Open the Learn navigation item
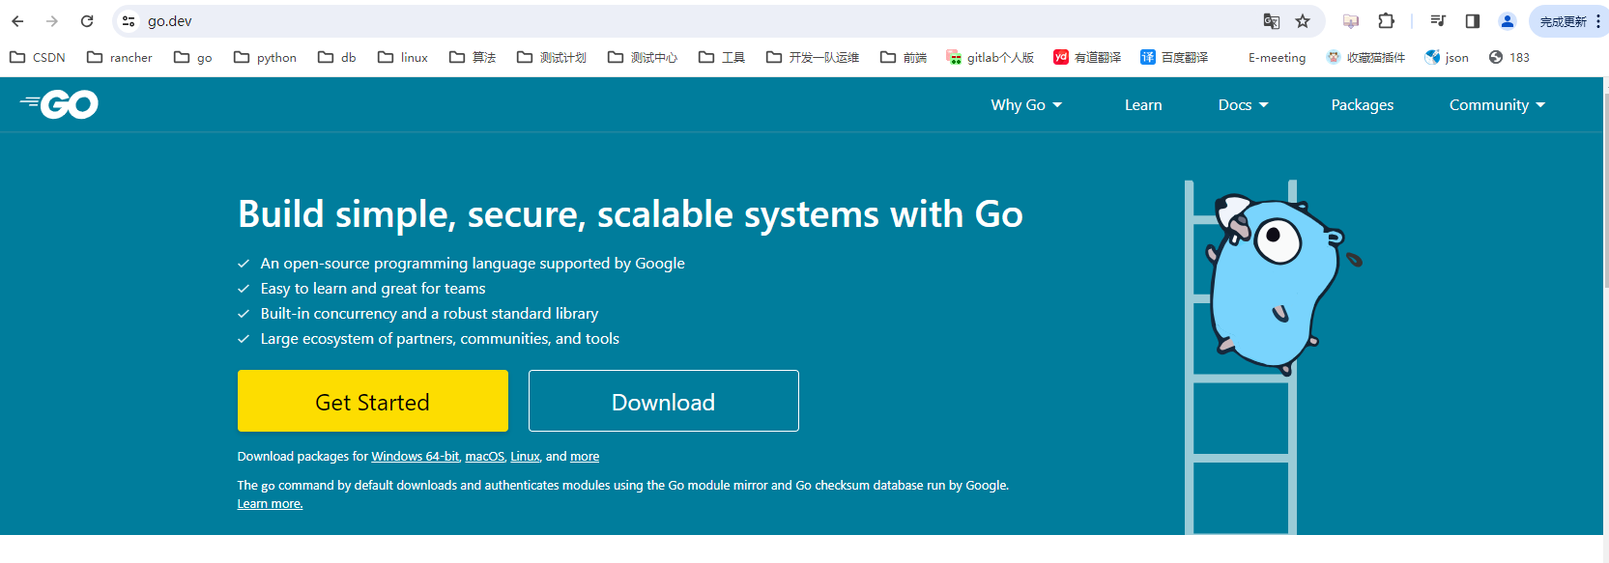This screenshot has height=563, width=1609. click(x=1143, y=105)
